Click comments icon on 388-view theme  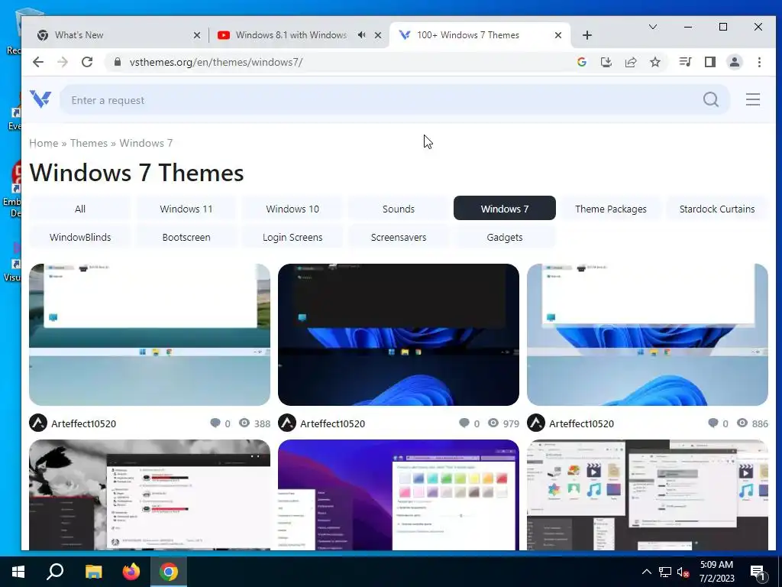pos(215,423)
